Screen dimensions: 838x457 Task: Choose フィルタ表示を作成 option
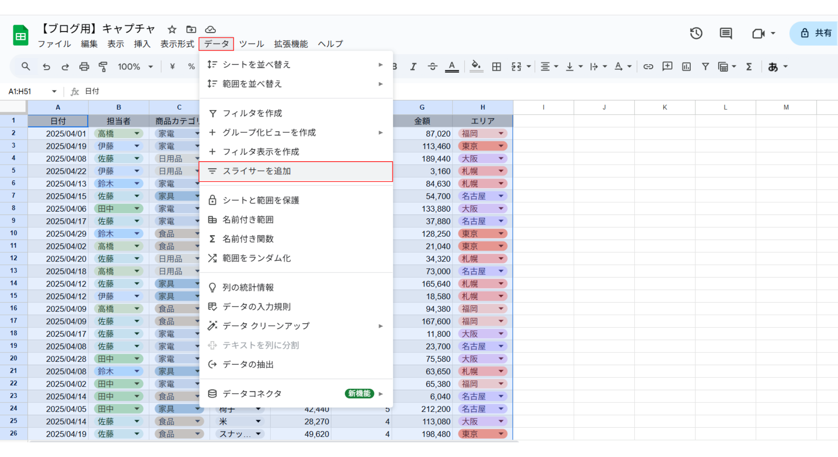pyautogui.click(x=295, y=152)
